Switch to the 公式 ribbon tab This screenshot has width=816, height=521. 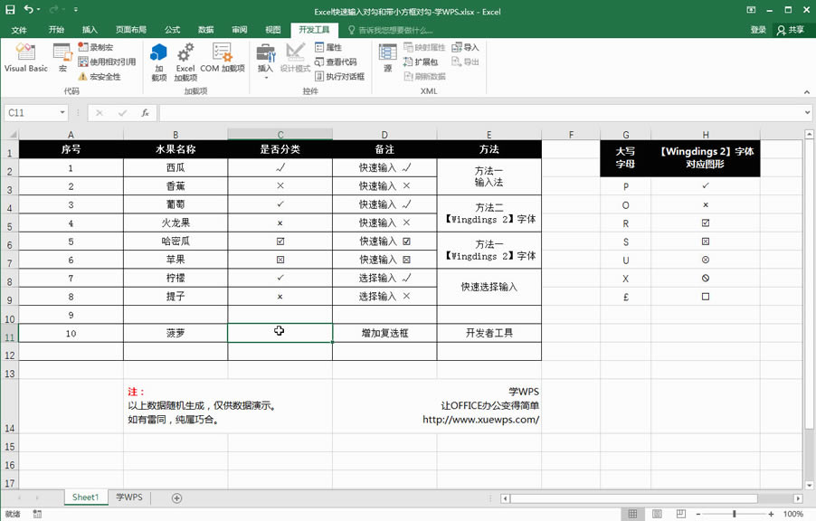click(x=172, y=29)
